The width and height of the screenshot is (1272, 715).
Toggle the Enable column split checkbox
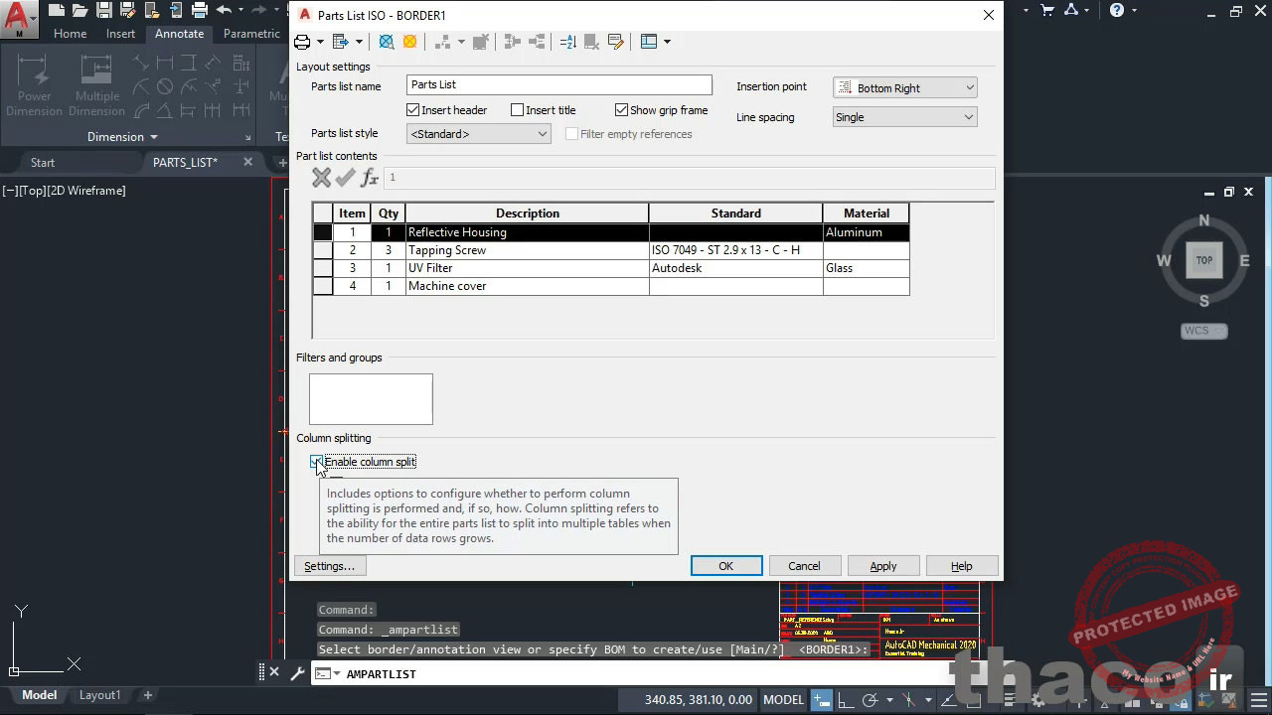click(316, 462)
